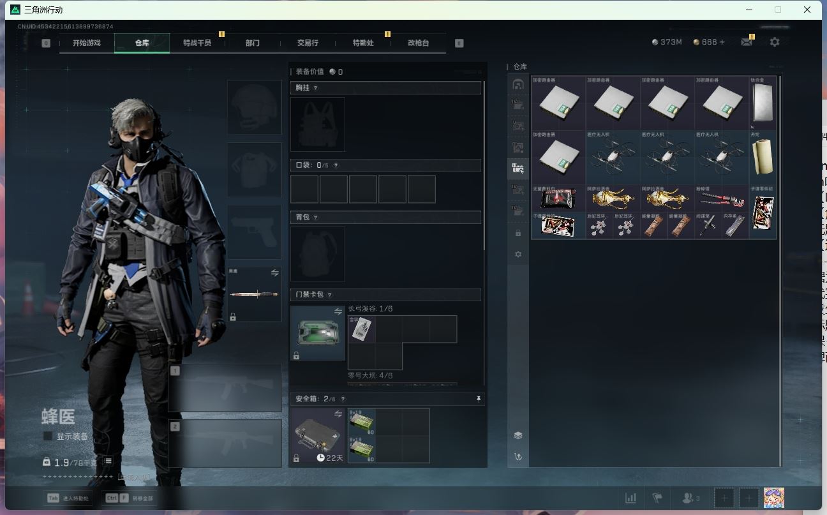Select the 粉碎钳 item in warehouse

pos(721,198)
